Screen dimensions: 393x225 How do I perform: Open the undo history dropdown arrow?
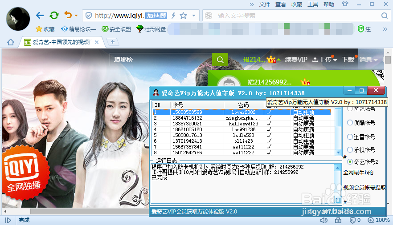pos(76,16)
